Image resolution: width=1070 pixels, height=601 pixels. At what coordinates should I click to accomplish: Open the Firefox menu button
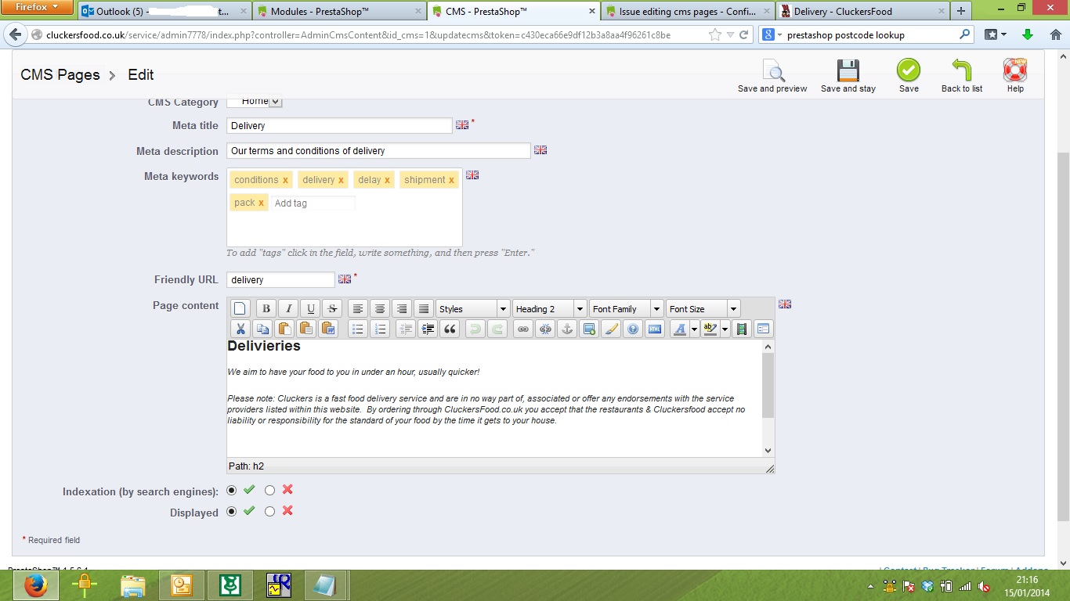(x=37, y=7)
